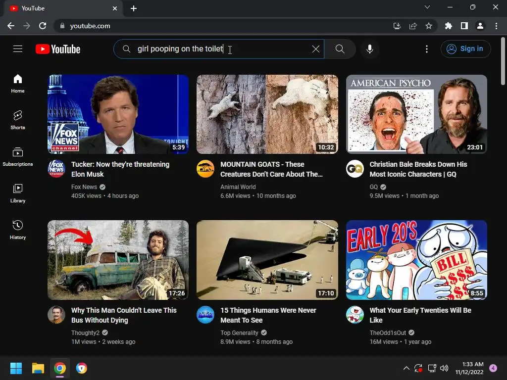507x380 pixels.
Task: Open title "Why This Man Couldn't Leave This Bus"
Action: coord(124,315)
